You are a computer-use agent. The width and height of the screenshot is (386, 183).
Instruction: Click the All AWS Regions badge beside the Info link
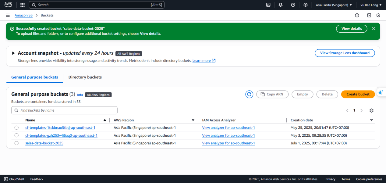point(98,95)
